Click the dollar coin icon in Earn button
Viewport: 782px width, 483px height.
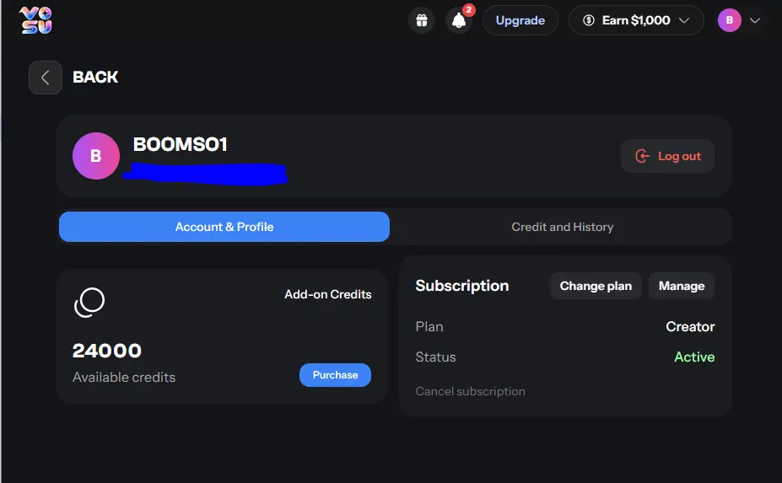click(589, 20)
